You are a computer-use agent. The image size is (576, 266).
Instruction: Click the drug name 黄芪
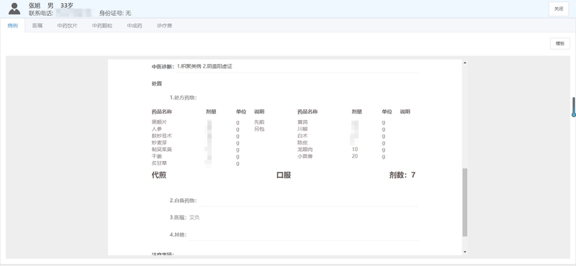(x=302, y=122)
